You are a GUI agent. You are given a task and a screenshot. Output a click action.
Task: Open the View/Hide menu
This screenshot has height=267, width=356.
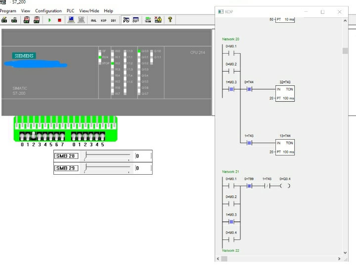point(89,11)
